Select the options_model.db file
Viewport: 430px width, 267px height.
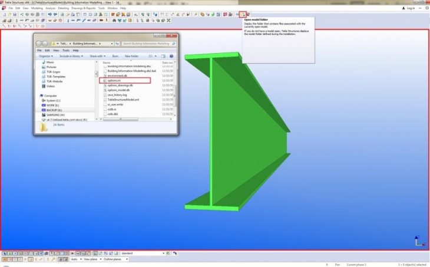(118, 90)
